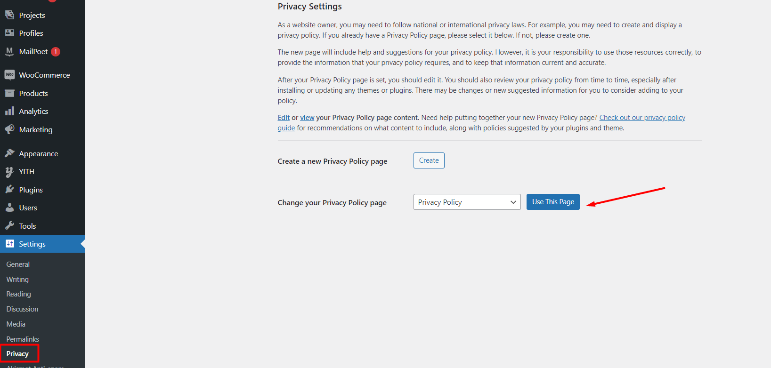Click the YITH logo icon
Image resolution: width=771 pixels, height=368 pixels.
9,172
